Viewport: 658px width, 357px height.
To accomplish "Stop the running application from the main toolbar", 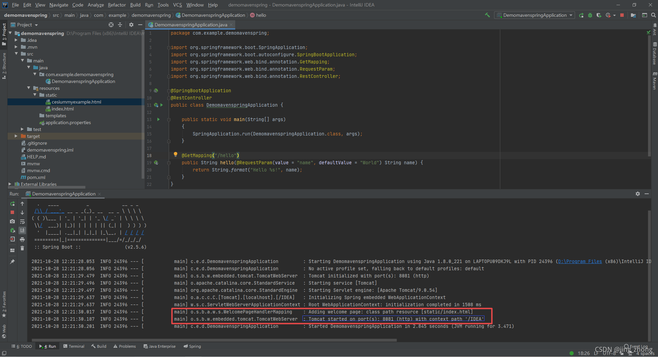I will 622,15.
